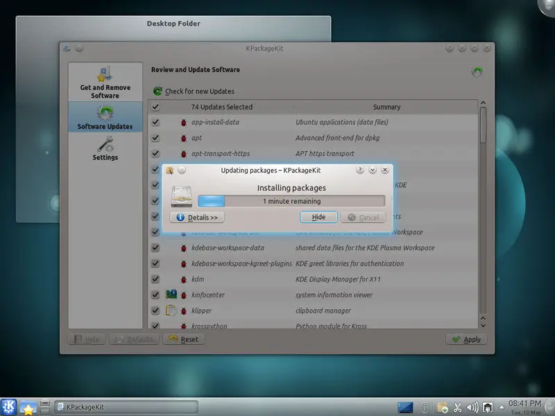This screenshot has width=555, height=416.
Task: Uncheck the kdebase-workspace-data update checkbox
Action: pyautogui.click(x=155, y=248)
